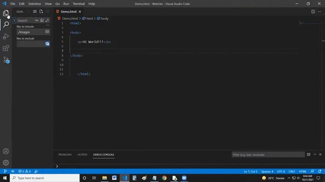Toggle use exclude settings and ignore files
The image size is (325, 182).
(x=47, y=43)
